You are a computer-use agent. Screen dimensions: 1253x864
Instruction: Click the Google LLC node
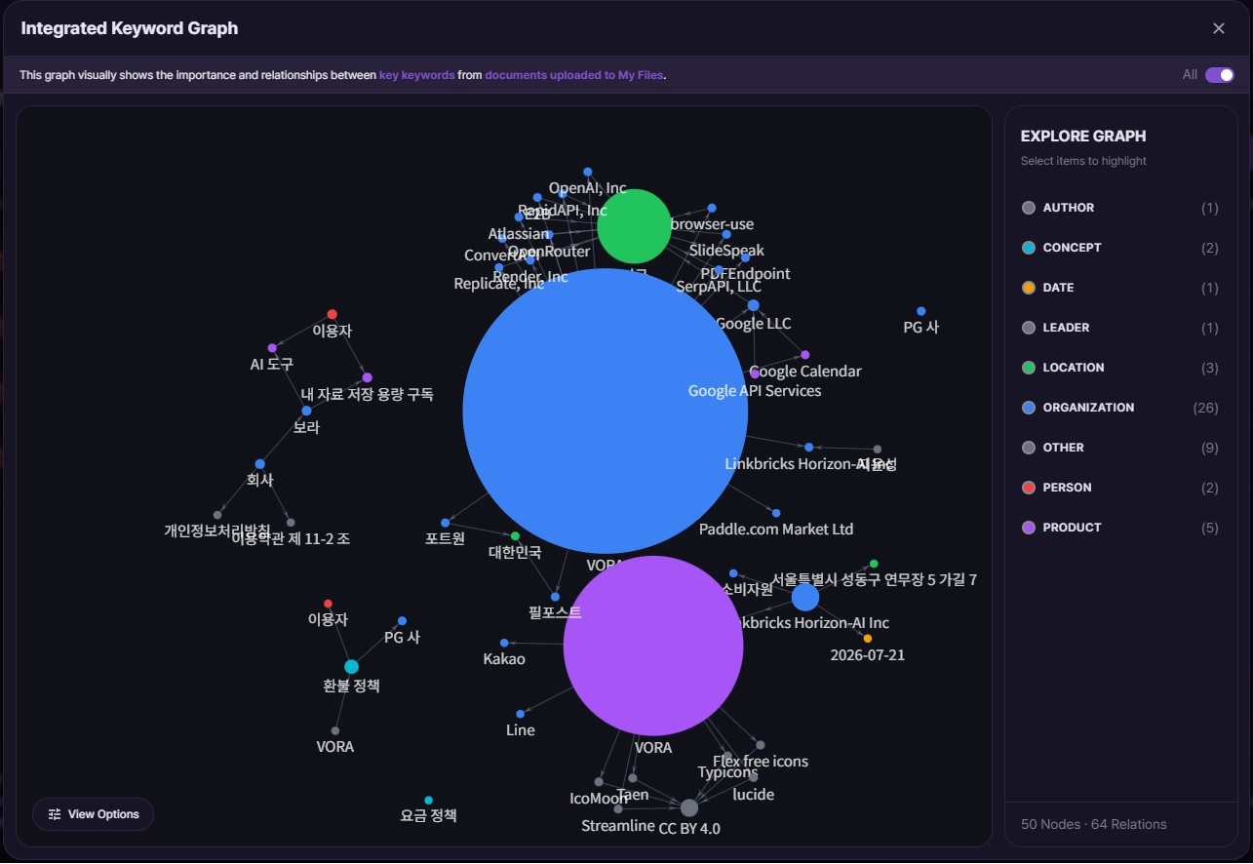tap(753, 305)
